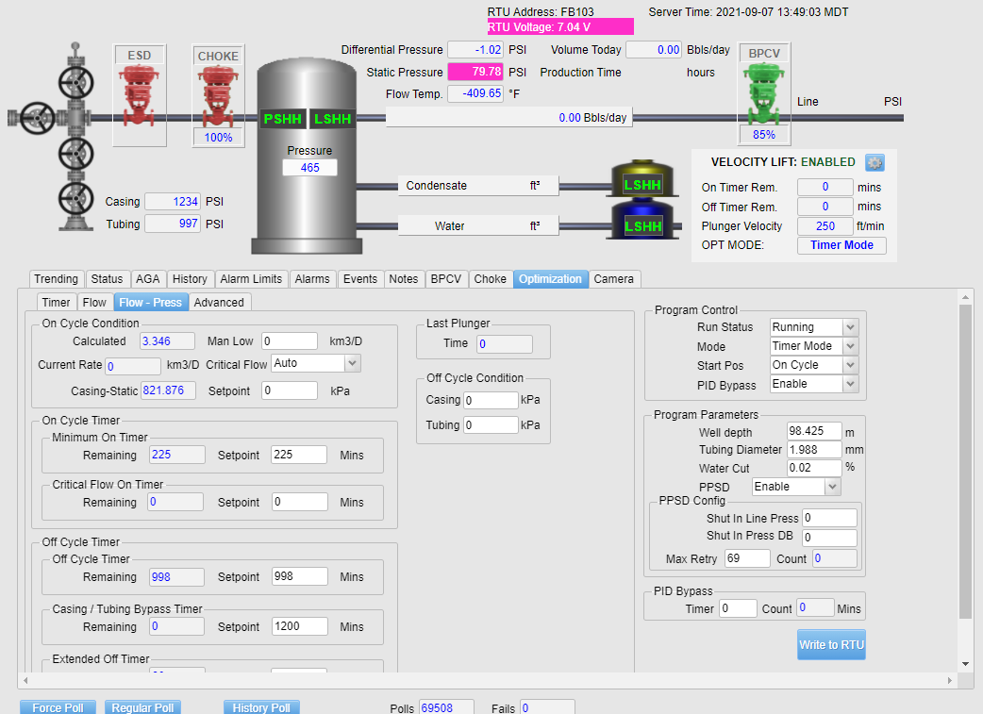This screenshot has width=983, height=714.
Task: Select the Timer sub-tab
Action: point(56,302)
